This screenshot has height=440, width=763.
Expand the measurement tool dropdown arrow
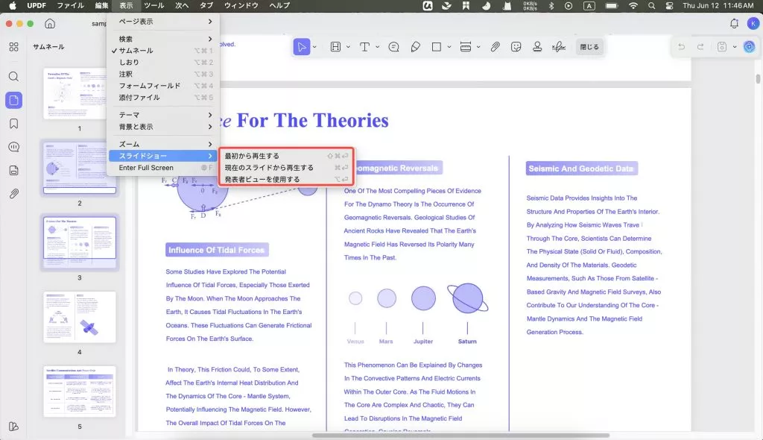[478, 47]
